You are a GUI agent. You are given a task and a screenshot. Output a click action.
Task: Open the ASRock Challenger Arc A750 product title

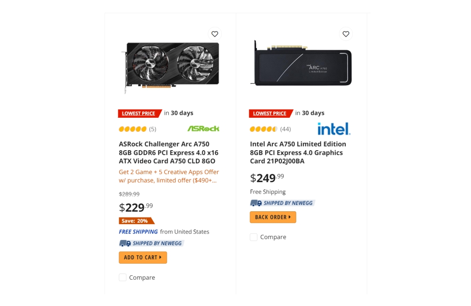click(x=168, y=153)
